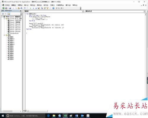Open VBA Help question mark icon
This screenshot has height=118, width=148.
pyautogui.click(x=53, y=8)
